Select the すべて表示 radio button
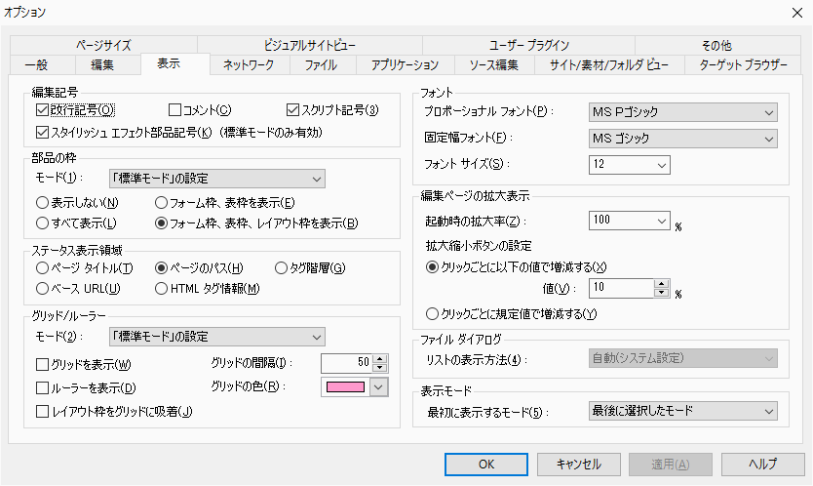Viewport: 813px width, 486px height. point(43,223)
